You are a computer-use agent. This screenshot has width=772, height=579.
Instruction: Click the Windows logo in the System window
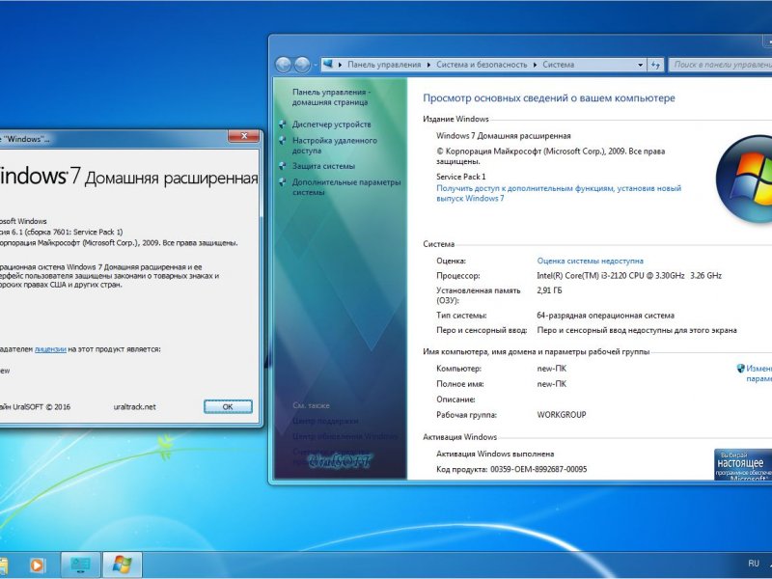point(744,179)
